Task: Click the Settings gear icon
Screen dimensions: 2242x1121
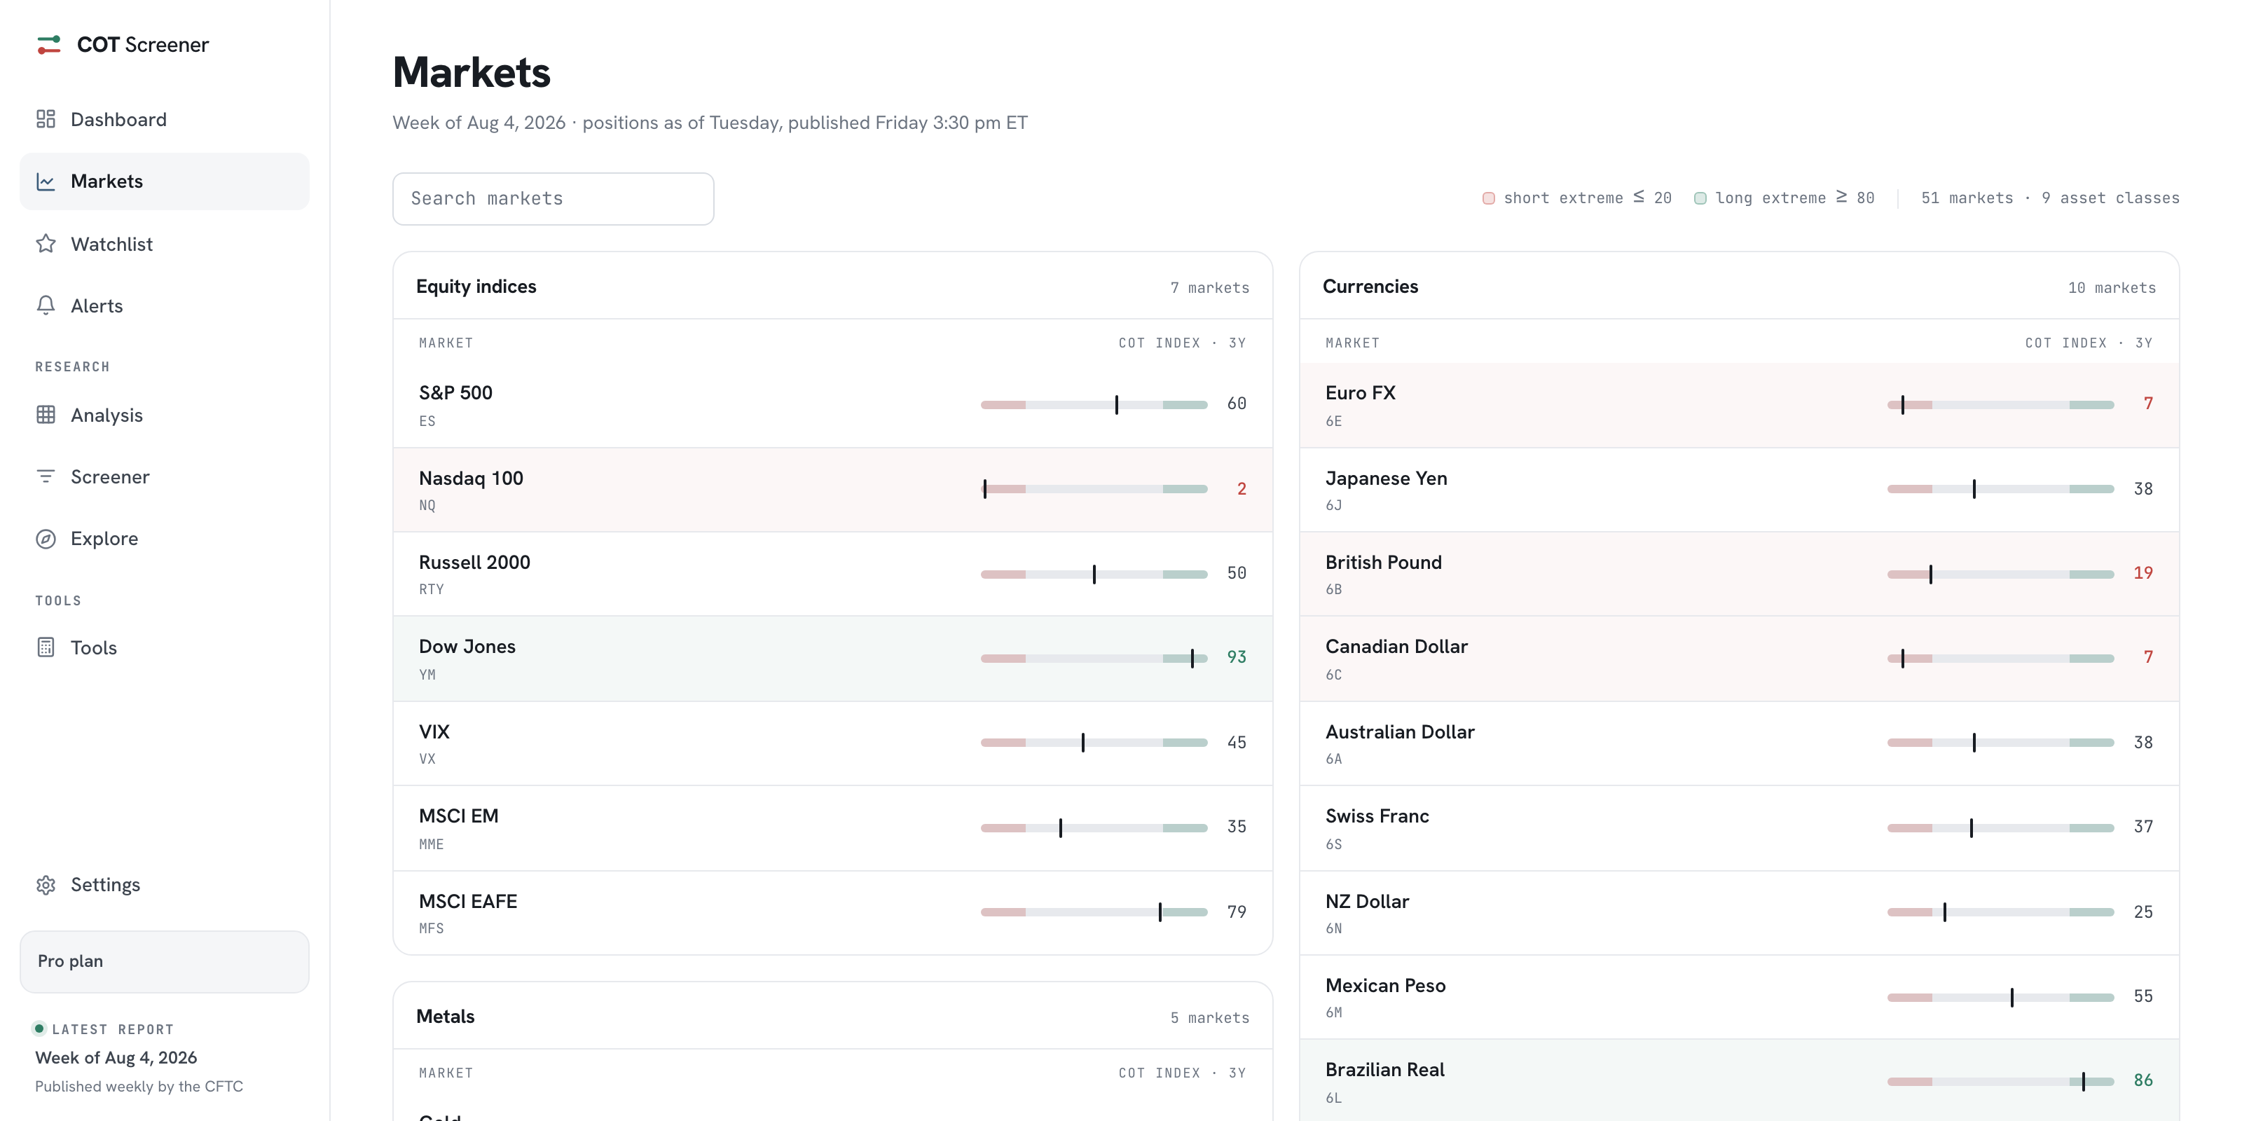Action: coord(46,885)
